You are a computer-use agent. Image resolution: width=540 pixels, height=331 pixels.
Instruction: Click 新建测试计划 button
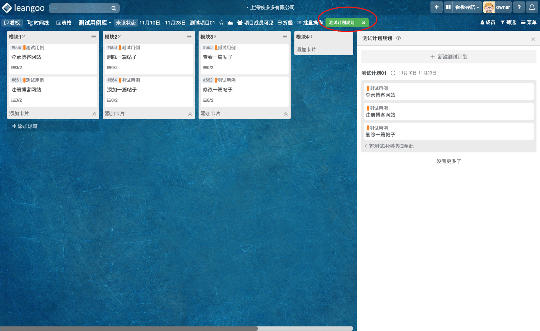(449, 57)
